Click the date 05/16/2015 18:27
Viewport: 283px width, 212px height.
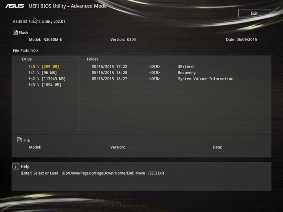[x=109, y=79]
